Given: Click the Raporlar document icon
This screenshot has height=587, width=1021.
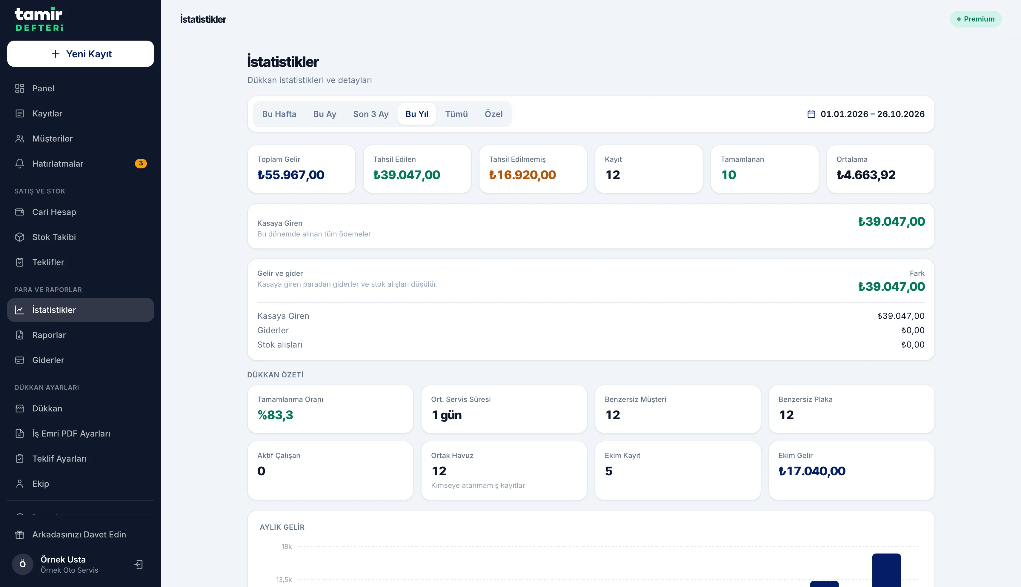Looking at the screenshot, I should (x=19, y=335).
